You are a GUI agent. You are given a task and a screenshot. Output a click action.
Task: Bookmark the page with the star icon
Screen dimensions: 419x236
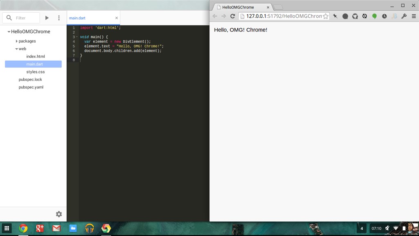[x=325, y=16]
